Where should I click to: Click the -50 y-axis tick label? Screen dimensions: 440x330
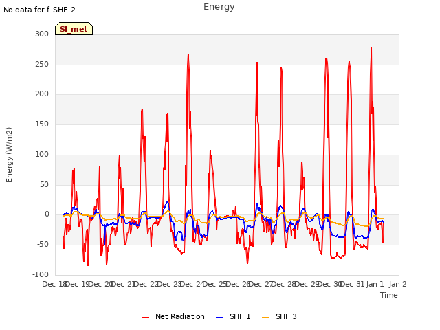43,245
